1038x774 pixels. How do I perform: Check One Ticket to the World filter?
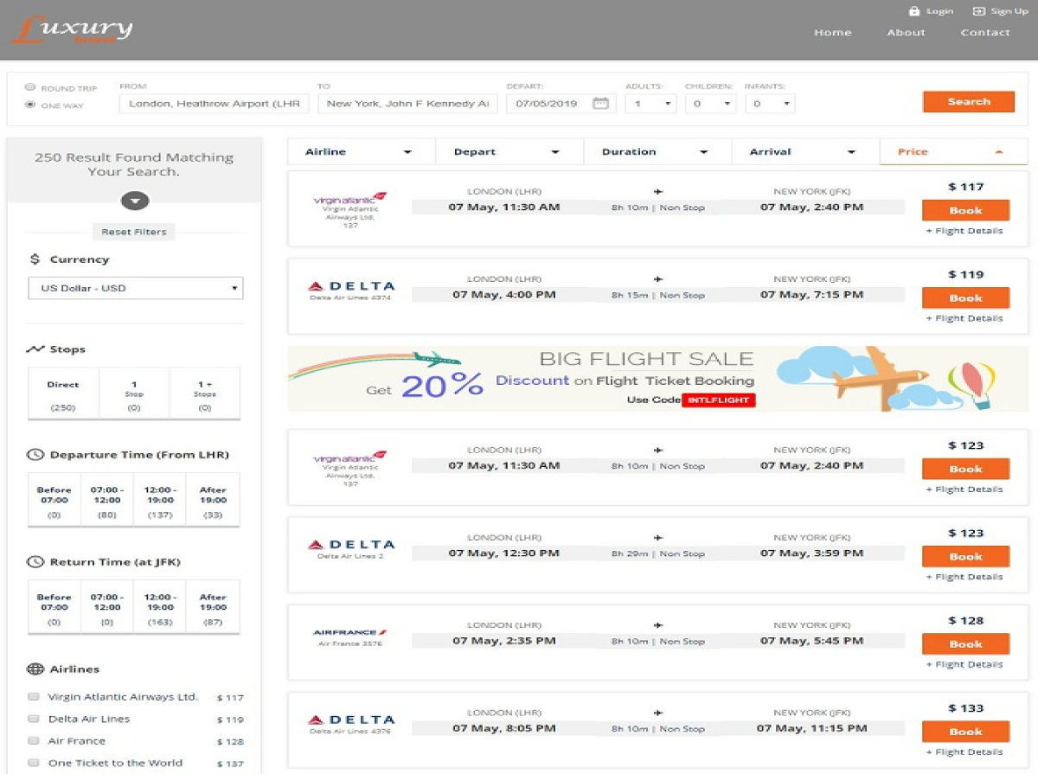[x=33, y=763]
